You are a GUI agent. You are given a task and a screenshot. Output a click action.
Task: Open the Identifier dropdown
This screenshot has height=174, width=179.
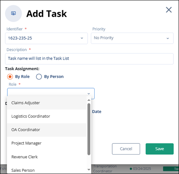[x=46, y=38]
